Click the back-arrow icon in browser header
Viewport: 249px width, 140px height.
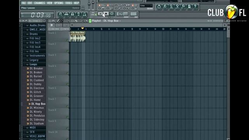point(26,21)
